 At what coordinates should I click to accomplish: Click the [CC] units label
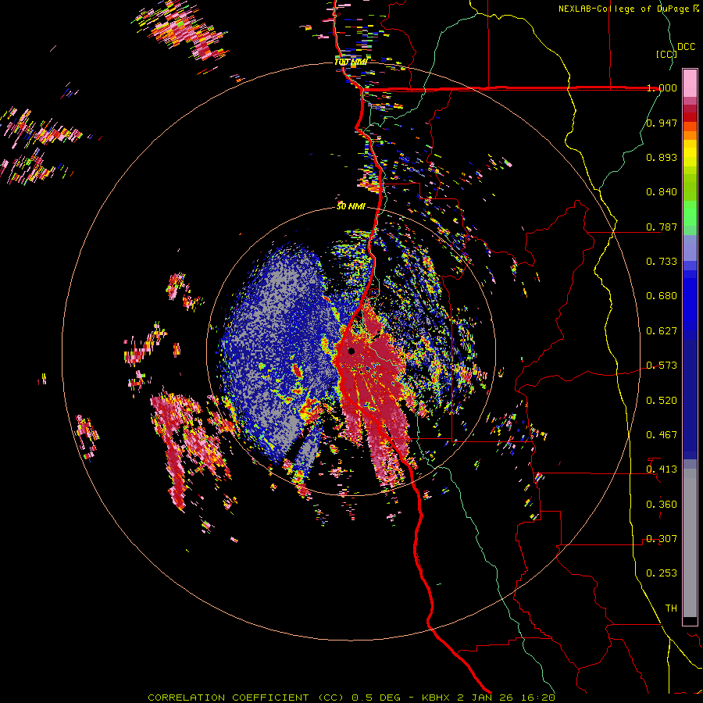pos(666,54)
